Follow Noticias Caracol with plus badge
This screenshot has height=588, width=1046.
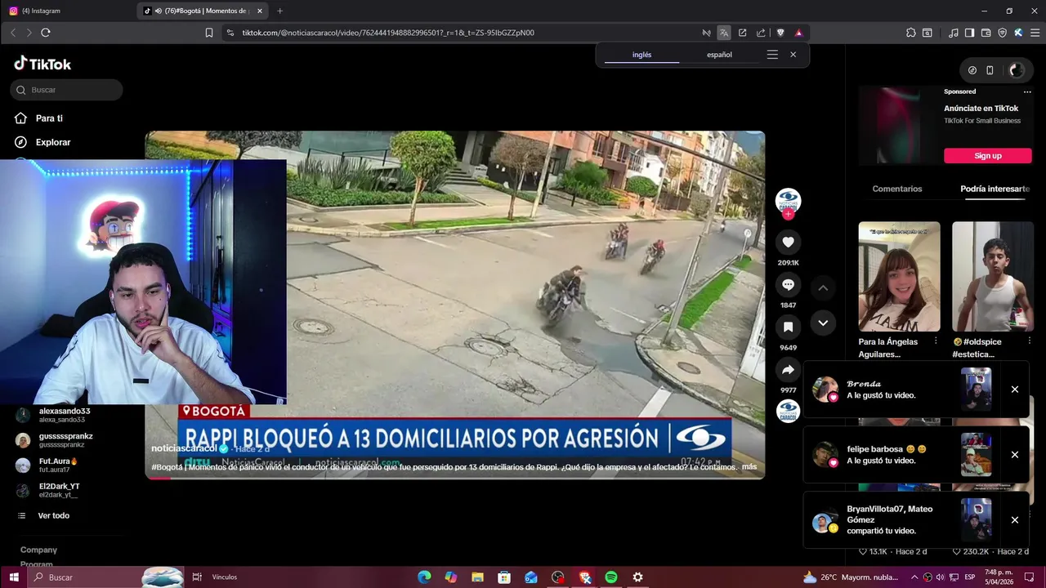788,214
